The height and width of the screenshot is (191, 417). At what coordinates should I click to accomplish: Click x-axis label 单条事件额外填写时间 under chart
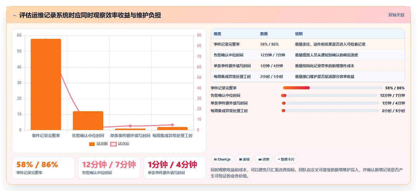click(x=130, y=136)
